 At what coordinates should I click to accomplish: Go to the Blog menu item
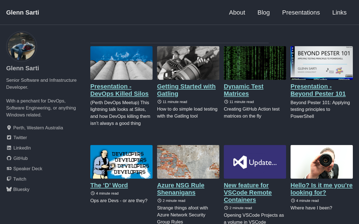pos(263,13)
